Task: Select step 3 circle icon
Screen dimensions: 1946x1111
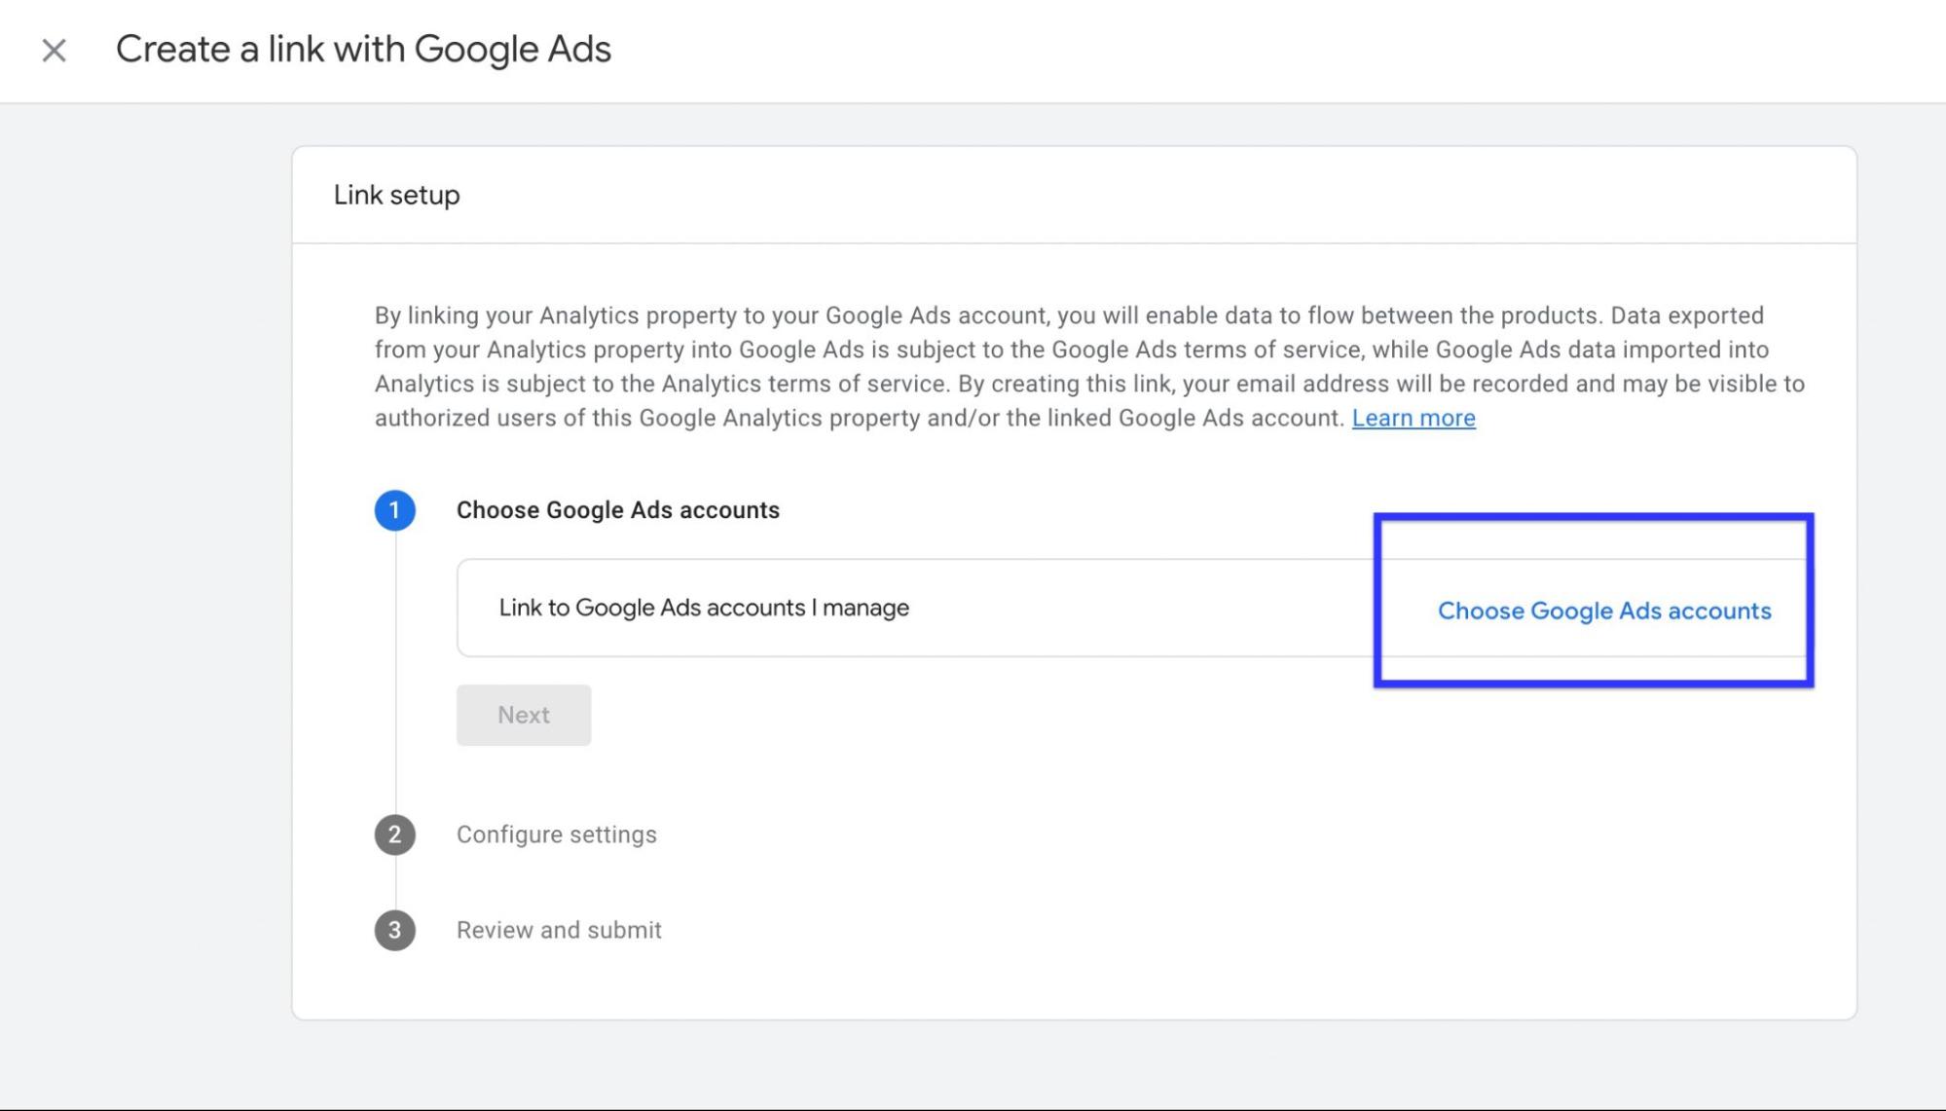Action: [395, 930]
